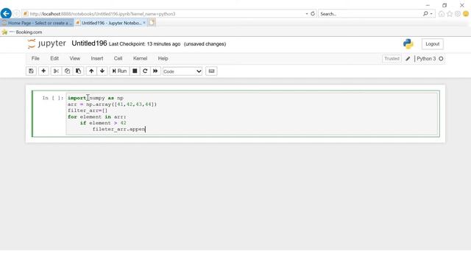Open a new browser tab
471x265 pixels.
[x=152, y=23]
